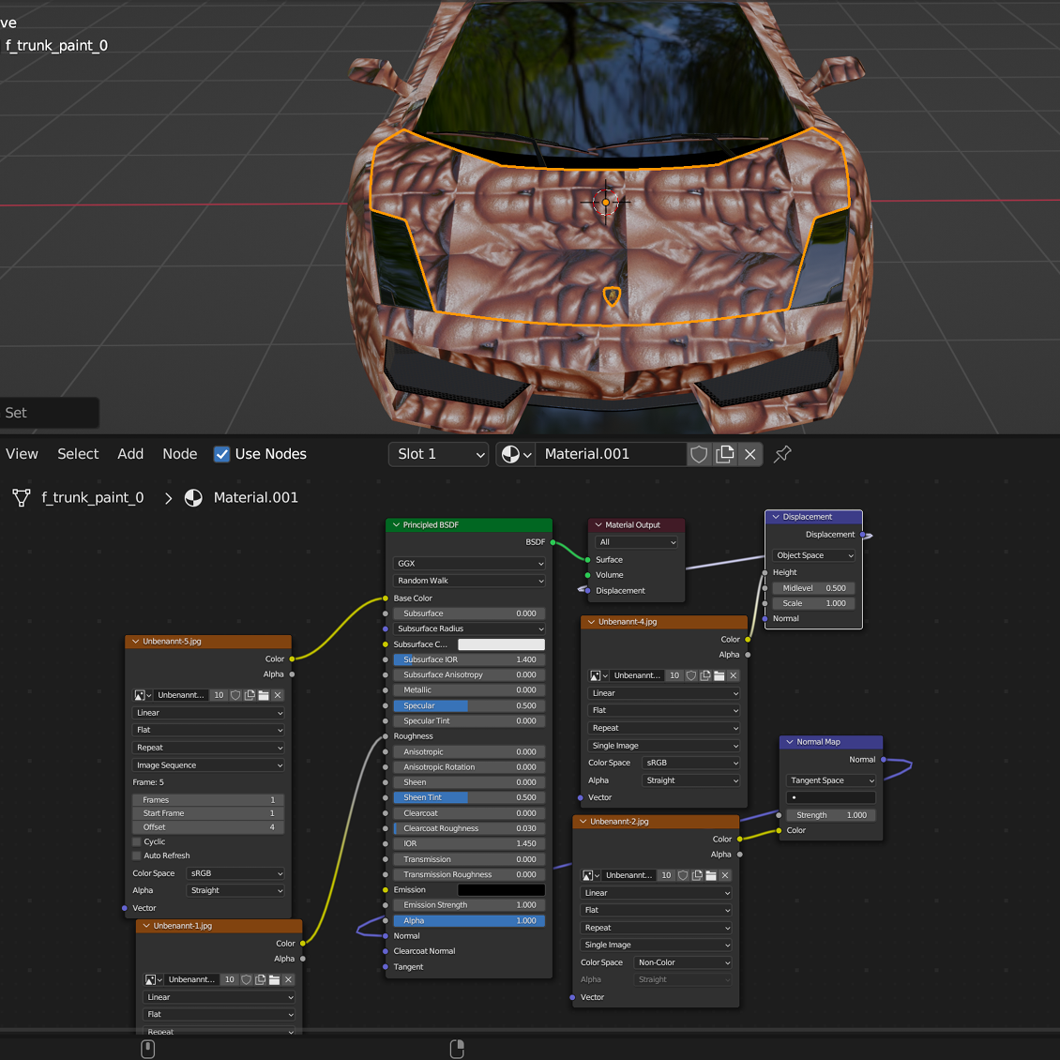This screenshot has height=1060, width=1060.
Task: Click the Midlevel field in Displacement node
Action: pyautogui.click(x=814, y=588)
